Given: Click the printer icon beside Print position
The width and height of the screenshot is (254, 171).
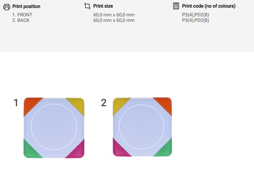Looking at the screenshot, I should point(7,6).
